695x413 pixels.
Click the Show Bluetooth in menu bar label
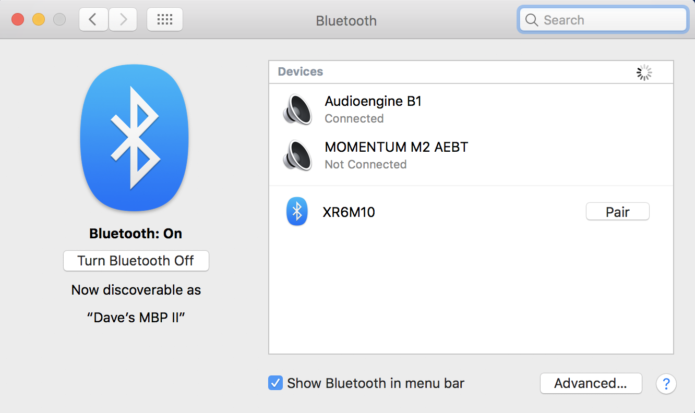(x=376, y=383)
